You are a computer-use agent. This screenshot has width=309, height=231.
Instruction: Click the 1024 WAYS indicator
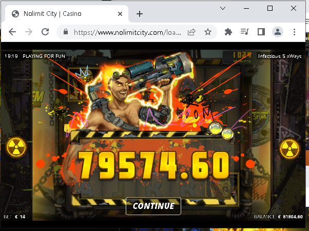coord(242,57)
